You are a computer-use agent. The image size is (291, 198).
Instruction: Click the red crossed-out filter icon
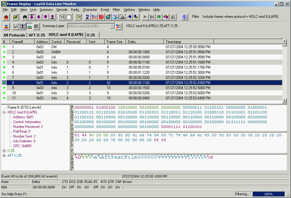pyautogui.click(x=101, y=17)
